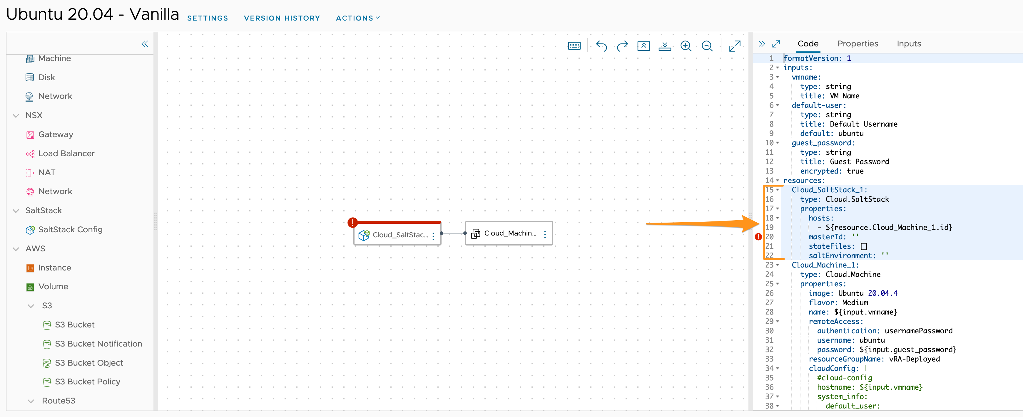
Task: Select the Load Balancer icon
Action: pos(30,154)
